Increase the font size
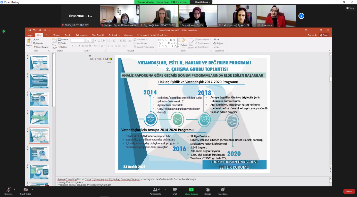The image size is (357, 197). point(95,41)
